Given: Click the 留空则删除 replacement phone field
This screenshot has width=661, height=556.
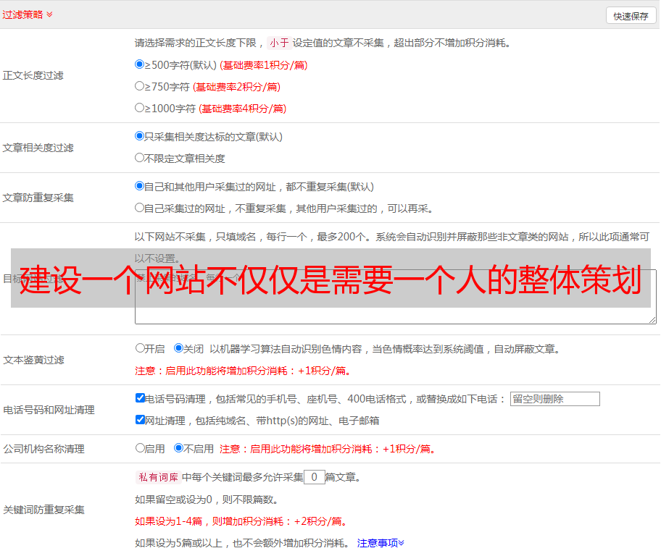Looking at the screenshot, I should (x=554, y=399).
